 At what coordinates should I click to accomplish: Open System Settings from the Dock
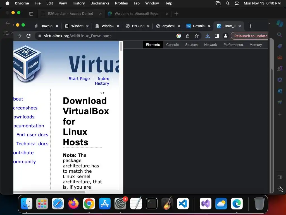[120, 204]
